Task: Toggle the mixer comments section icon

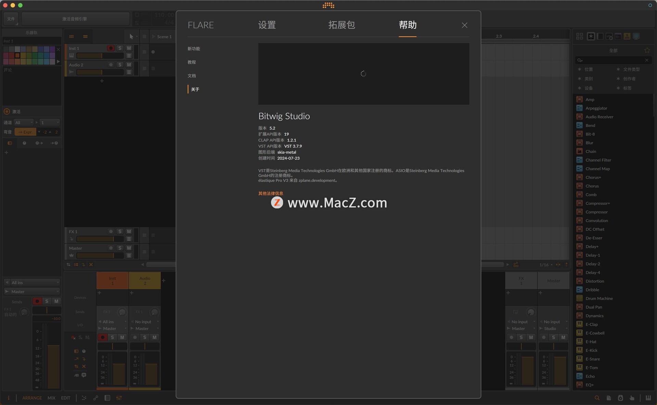Action: point(84,375)
